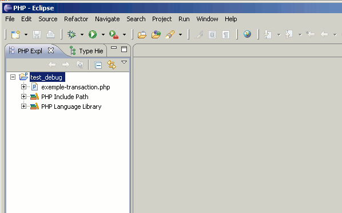Open dropdown next to Debug bug icon
The width and height of the screenshot is (342, 213).
[x=82, y=34]
